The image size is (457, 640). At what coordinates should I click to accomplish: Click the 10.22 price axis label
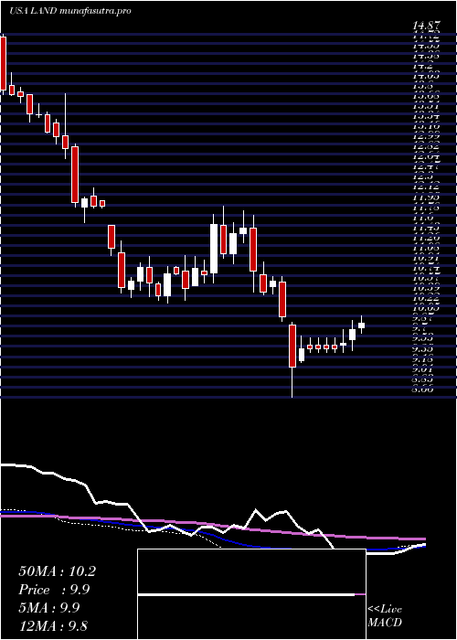(427, 300)
